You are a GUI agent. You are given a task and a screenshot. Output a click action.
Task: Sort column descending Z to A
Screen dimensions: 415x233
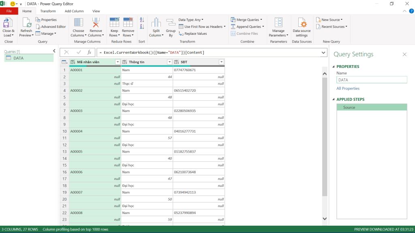[142, 27]
